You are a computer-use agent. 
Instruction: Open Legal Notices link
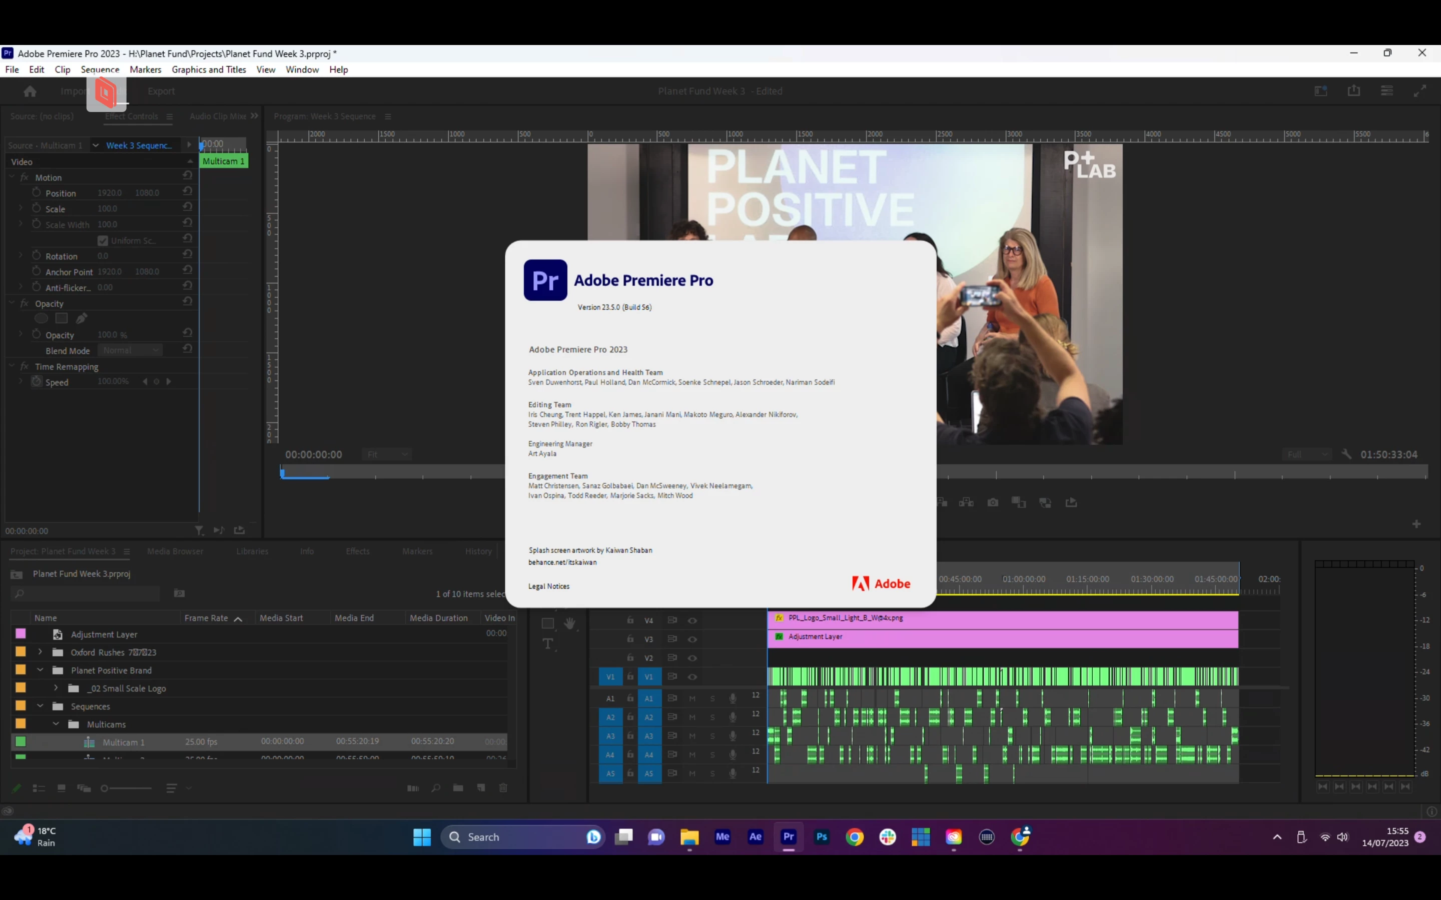pos(548,586)
